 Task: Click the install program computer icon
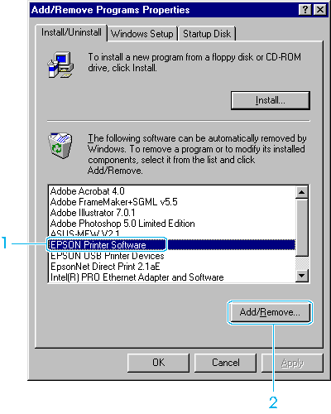click(60, 65)
